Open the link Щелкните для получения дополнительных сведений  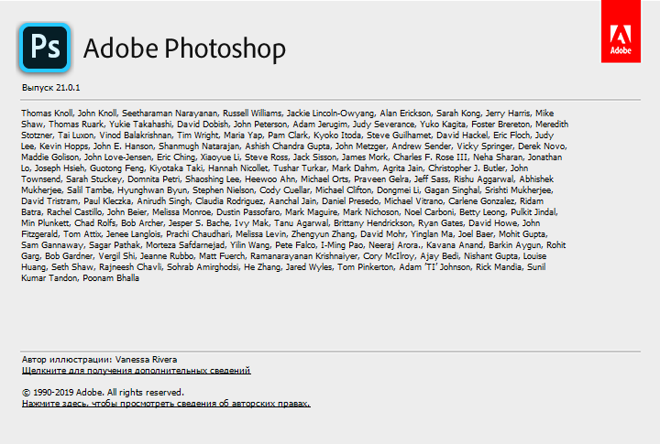[x=136, y=371]
